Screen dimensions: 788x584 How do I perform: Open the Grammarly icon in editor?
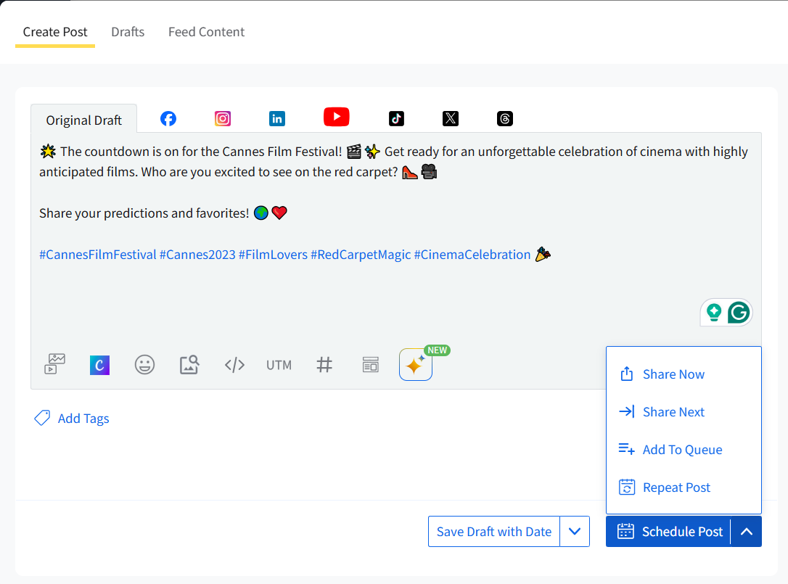point(739,313)
